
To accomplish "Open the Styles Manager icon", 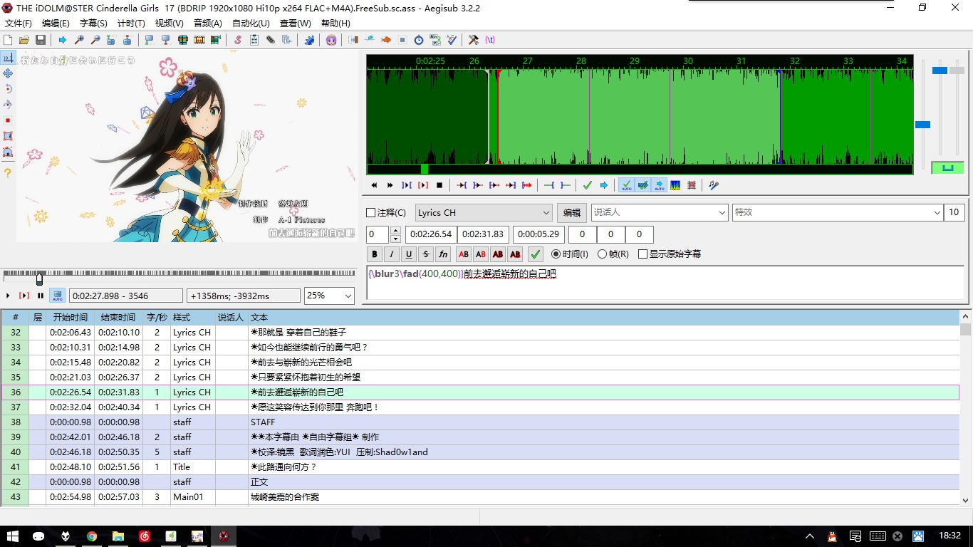I will pyautogui.click(x=237, y=40).
